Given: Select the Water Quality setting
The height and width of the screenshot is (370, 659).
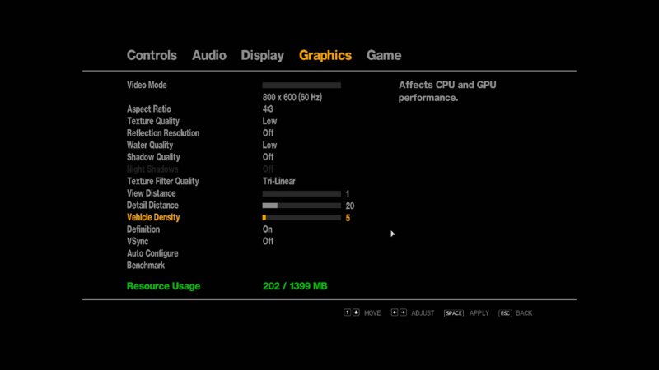Looking at the screenshot, I should 150,146.
